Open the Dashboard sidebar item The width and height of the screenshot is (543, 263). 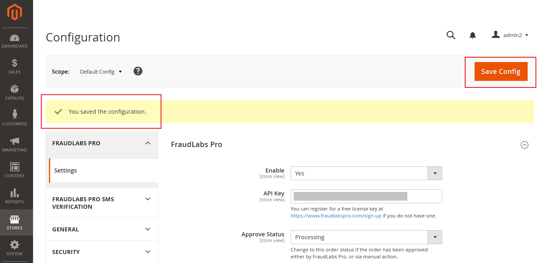[14, 41]
